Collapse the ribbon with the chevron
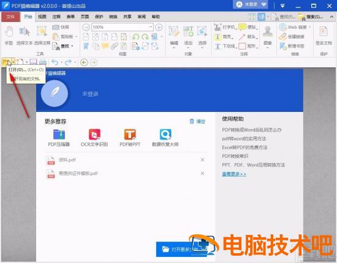The width and height of the screenshot is (337, 263). tap(331, 17)
